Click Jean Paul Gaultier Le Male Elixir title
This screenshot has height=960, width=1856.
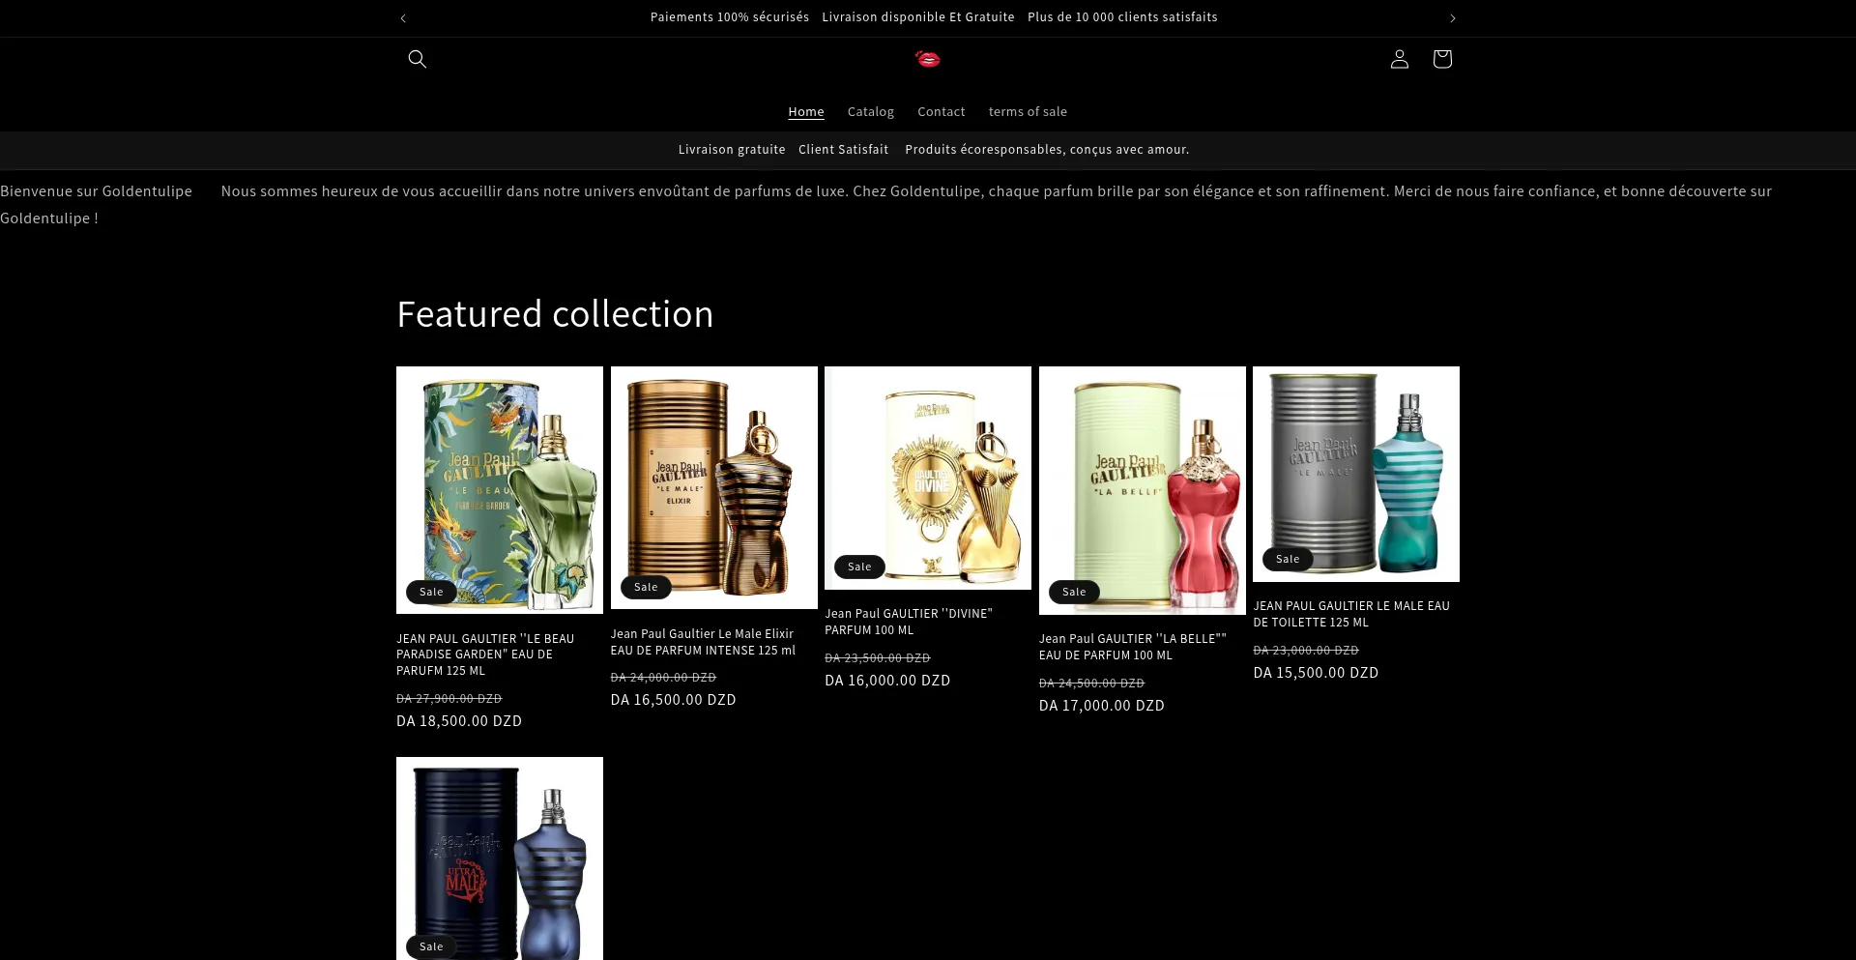703,642
